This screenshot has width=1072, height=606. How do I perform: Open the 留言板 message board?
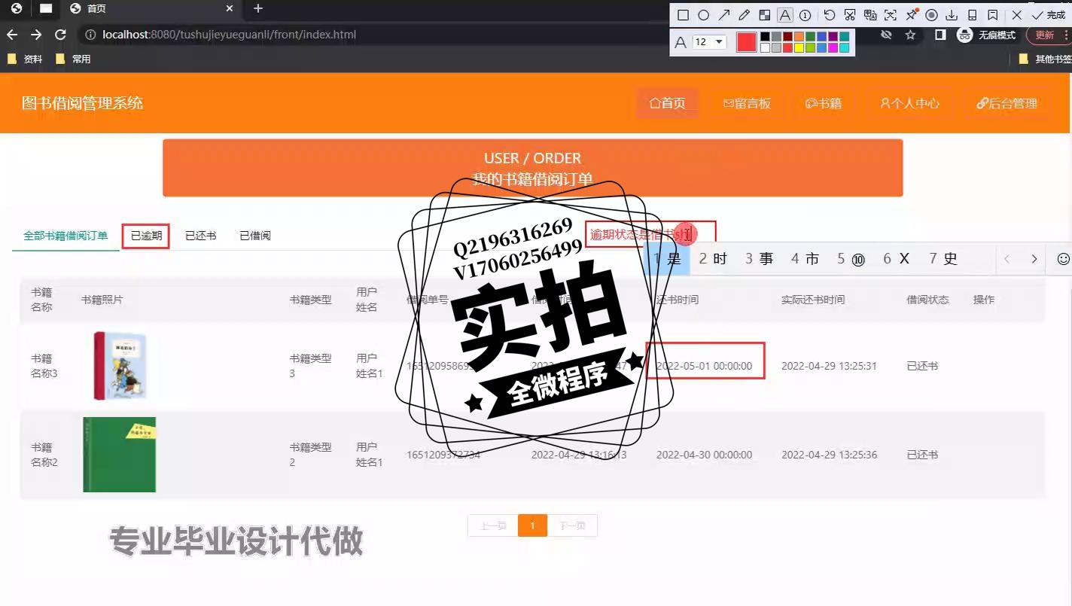click(748, 103)
